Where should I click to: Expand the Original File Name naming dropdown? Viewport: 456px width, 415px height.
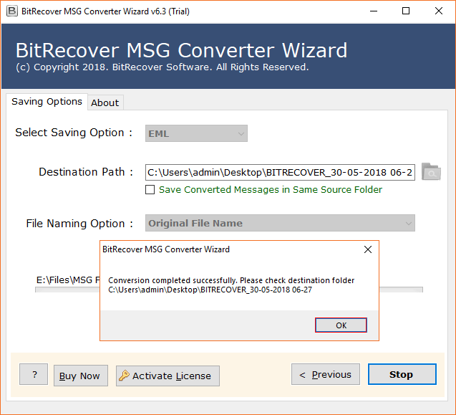280,223
